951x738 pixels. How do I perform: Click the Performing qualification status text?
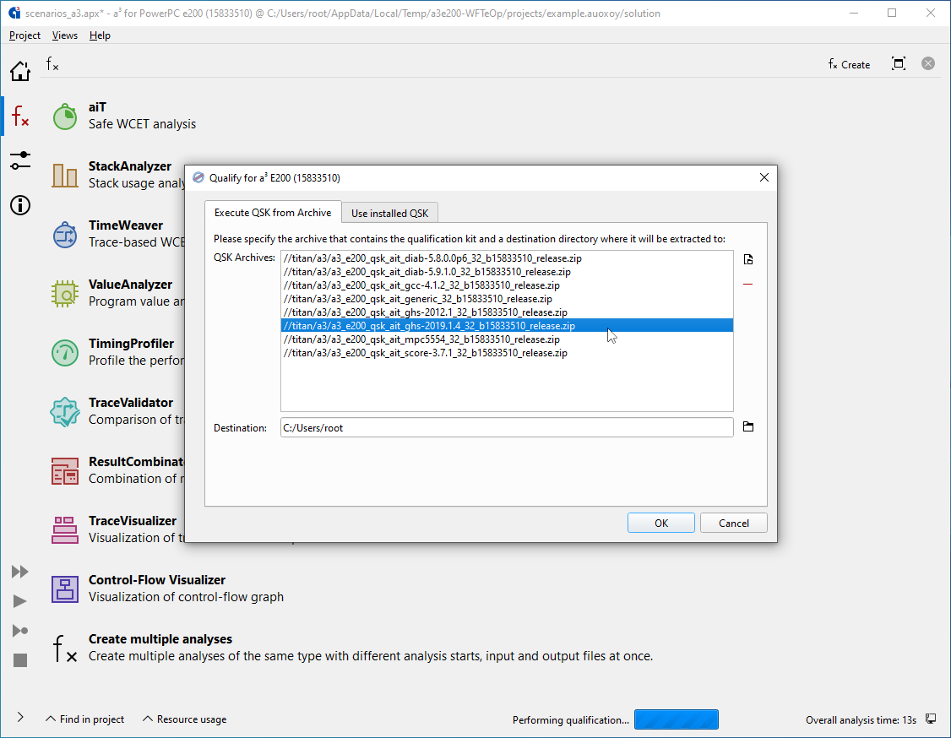571,719
